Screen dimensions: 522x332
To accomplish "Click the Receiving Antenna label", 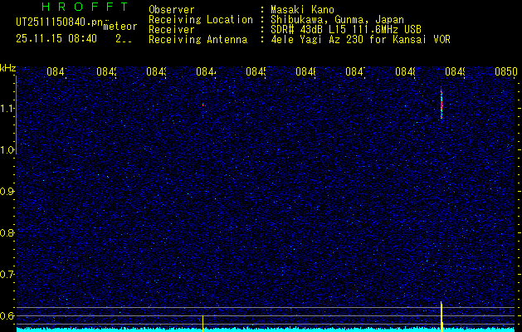I will pyautogui.click(x=198, y=39).
